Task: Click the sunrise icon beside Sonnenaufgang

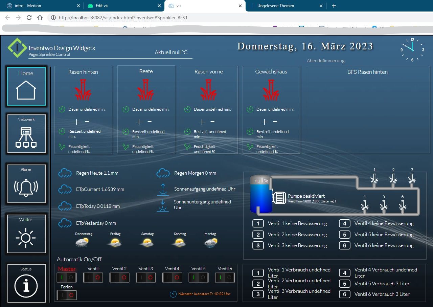Action: coord(163,190)
